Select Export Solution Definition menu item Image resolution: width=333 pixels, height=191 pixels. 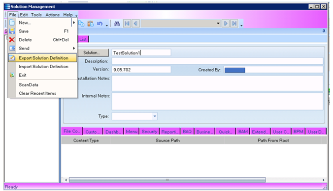click(43, 58)
